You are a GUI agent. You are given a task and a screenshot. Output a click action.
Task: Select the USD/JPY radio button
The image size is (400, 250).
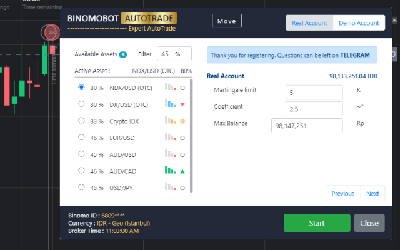tap(81, 187)
